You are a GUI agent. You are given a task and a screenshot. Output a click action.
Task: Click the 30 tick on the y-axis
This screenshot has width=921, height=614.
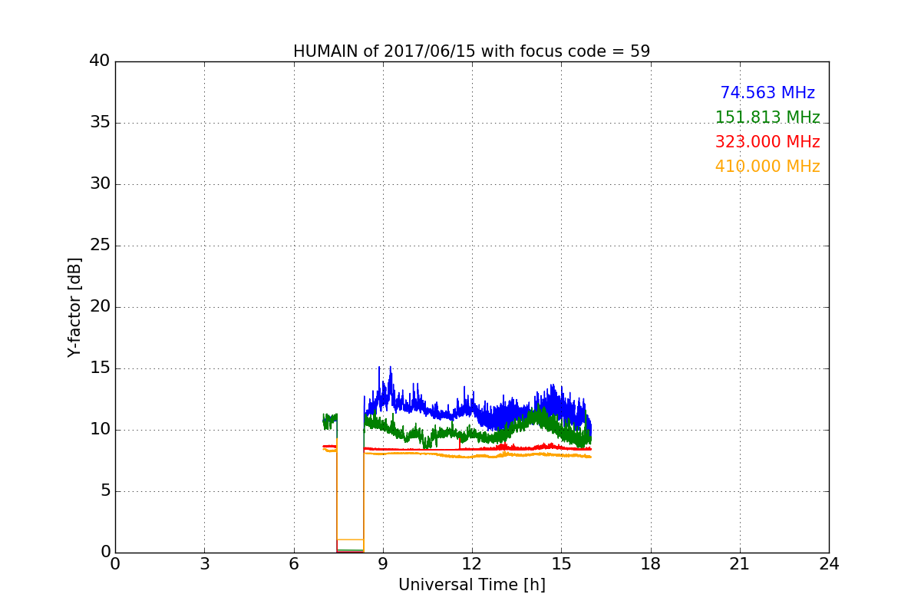pos(99,184)
